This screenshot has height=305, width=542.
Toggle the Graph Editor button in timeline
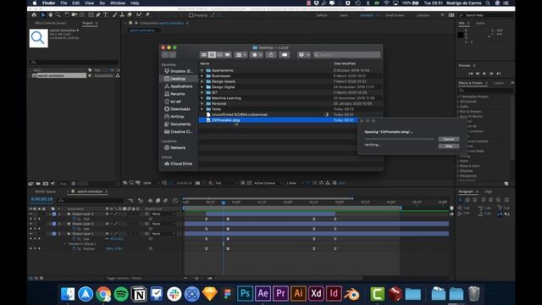[175, 201]
